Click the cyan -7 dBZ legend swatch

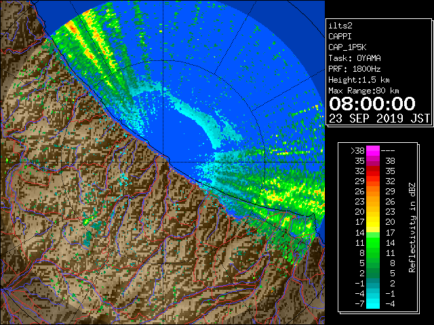(373, 303)
